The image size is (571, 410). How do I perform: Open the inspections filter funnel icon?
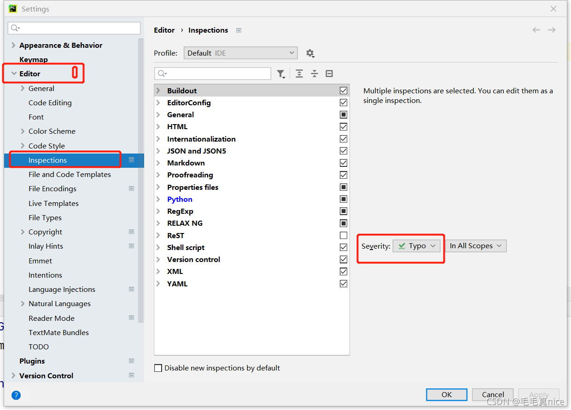tap(280, 74)
